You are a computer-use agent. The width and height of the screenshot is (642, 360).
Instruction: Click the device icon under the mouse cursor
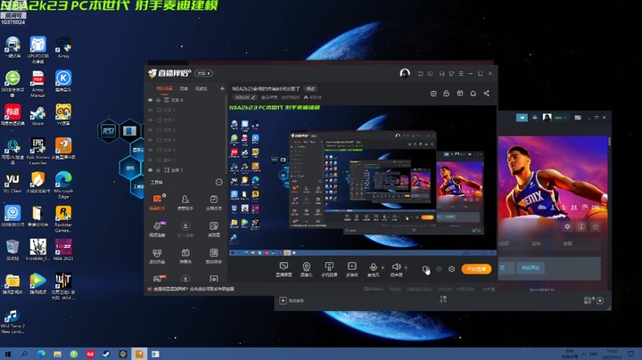pos(425,269)
